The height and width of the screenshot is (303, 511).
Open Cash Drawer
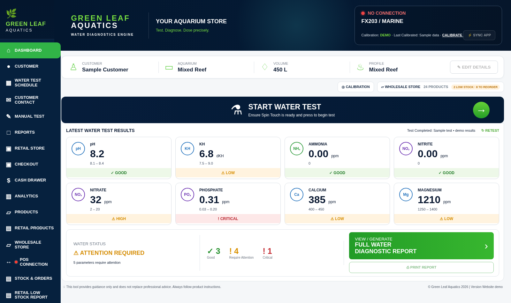(30, 180)
